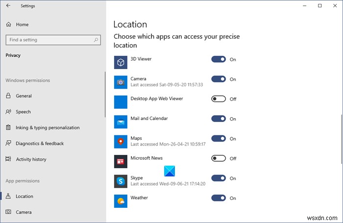Click the Diagnostics & feedback icon

(8, 143)
